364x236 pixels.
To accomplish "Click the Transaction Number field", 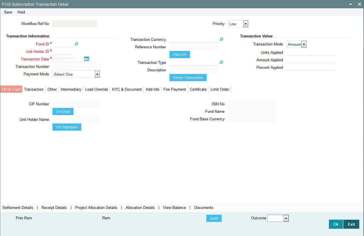I will click(x=77, y=66).
